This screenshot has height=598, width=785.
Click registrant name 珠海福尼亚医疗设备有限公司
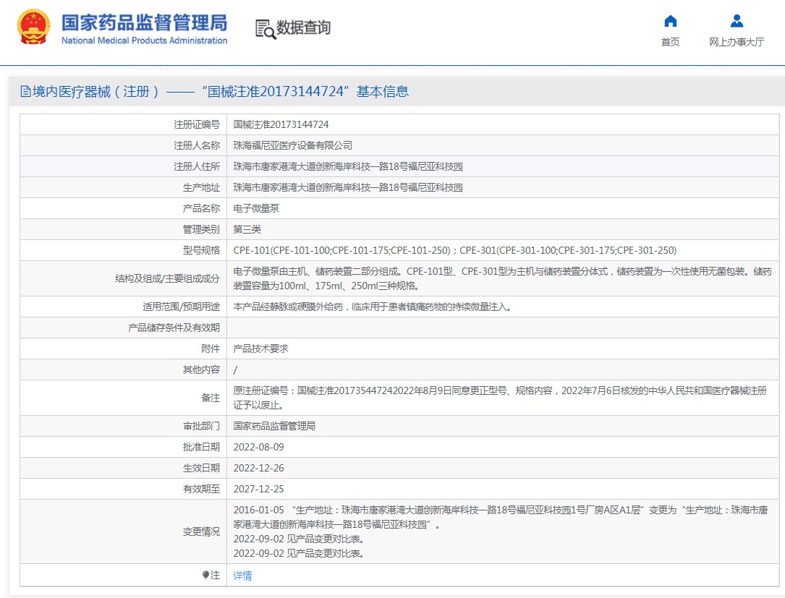[292, 145]
